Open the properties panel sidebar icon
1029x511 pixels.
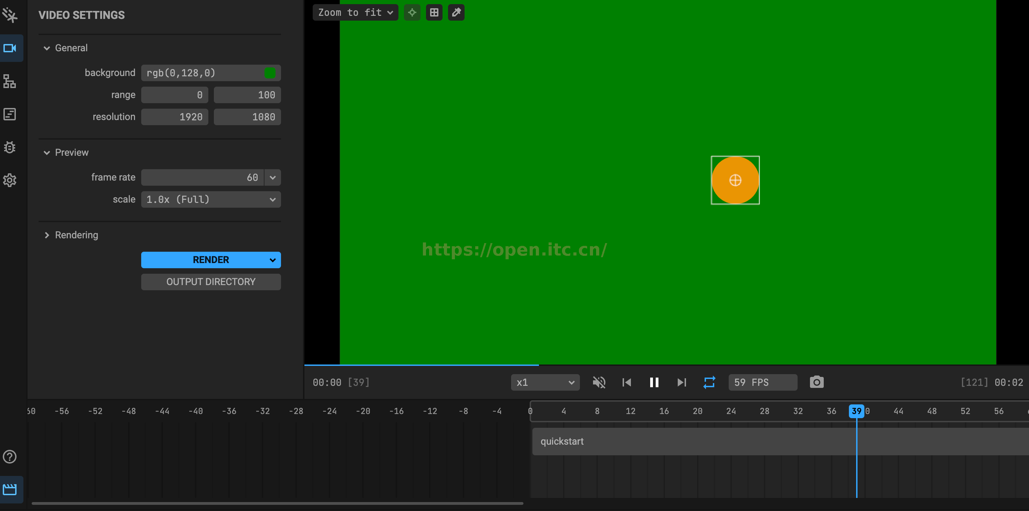click(10, 115)
